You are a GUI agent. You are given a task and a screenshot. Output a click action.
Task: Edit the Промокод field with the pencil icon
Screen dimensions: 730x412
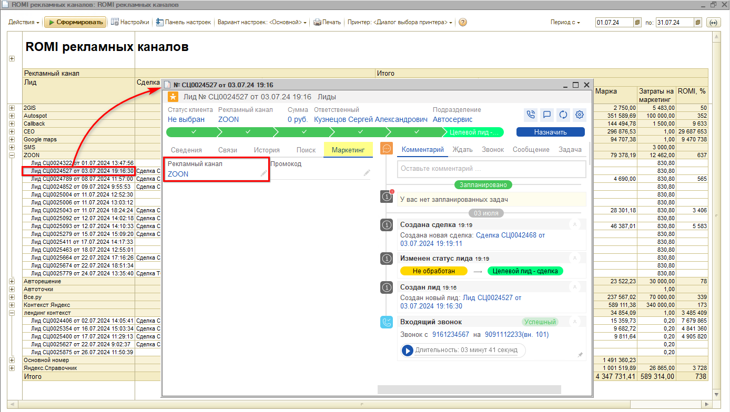point(367,172)
